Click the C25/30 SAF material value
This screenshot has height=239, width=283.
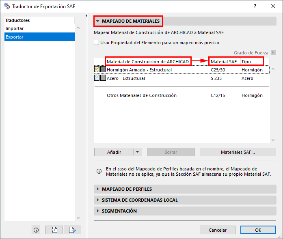click(x=218, y=70)
